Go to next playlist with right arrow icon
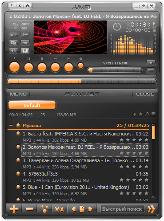The height and width of the screenshot is (221, 164). click(x=90, y=209)
